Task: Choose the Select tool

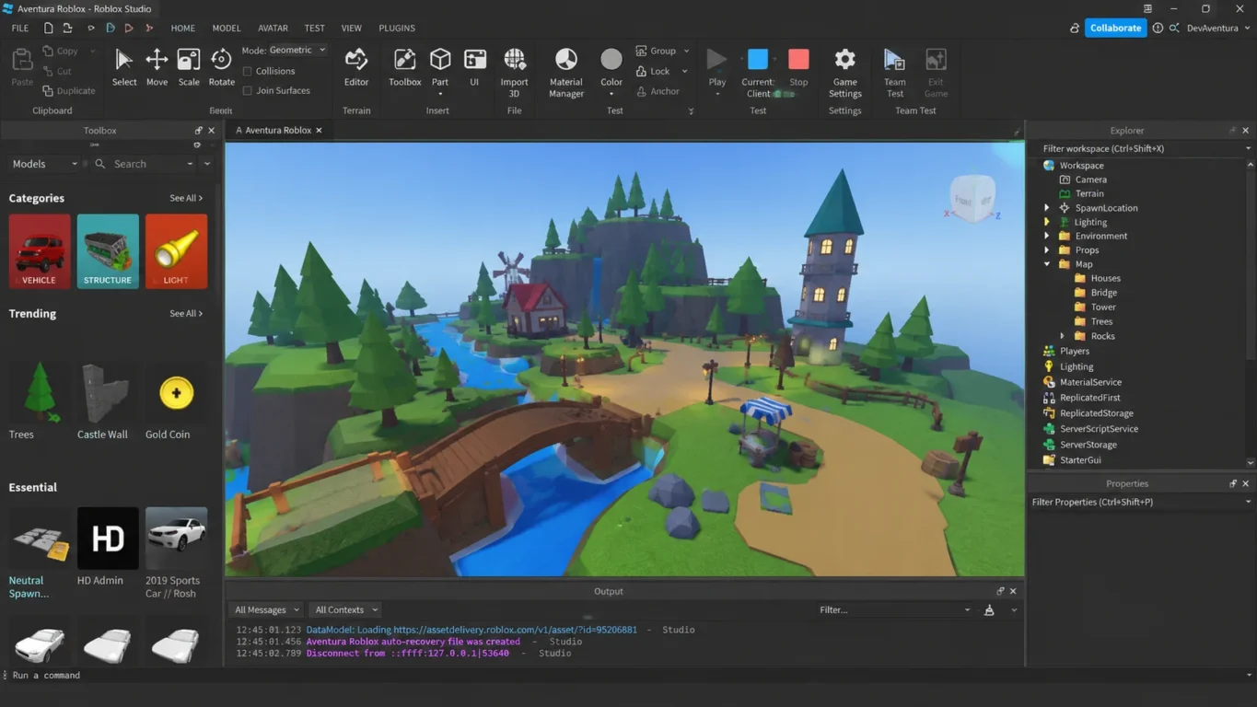Action: [x=124, y=68]
